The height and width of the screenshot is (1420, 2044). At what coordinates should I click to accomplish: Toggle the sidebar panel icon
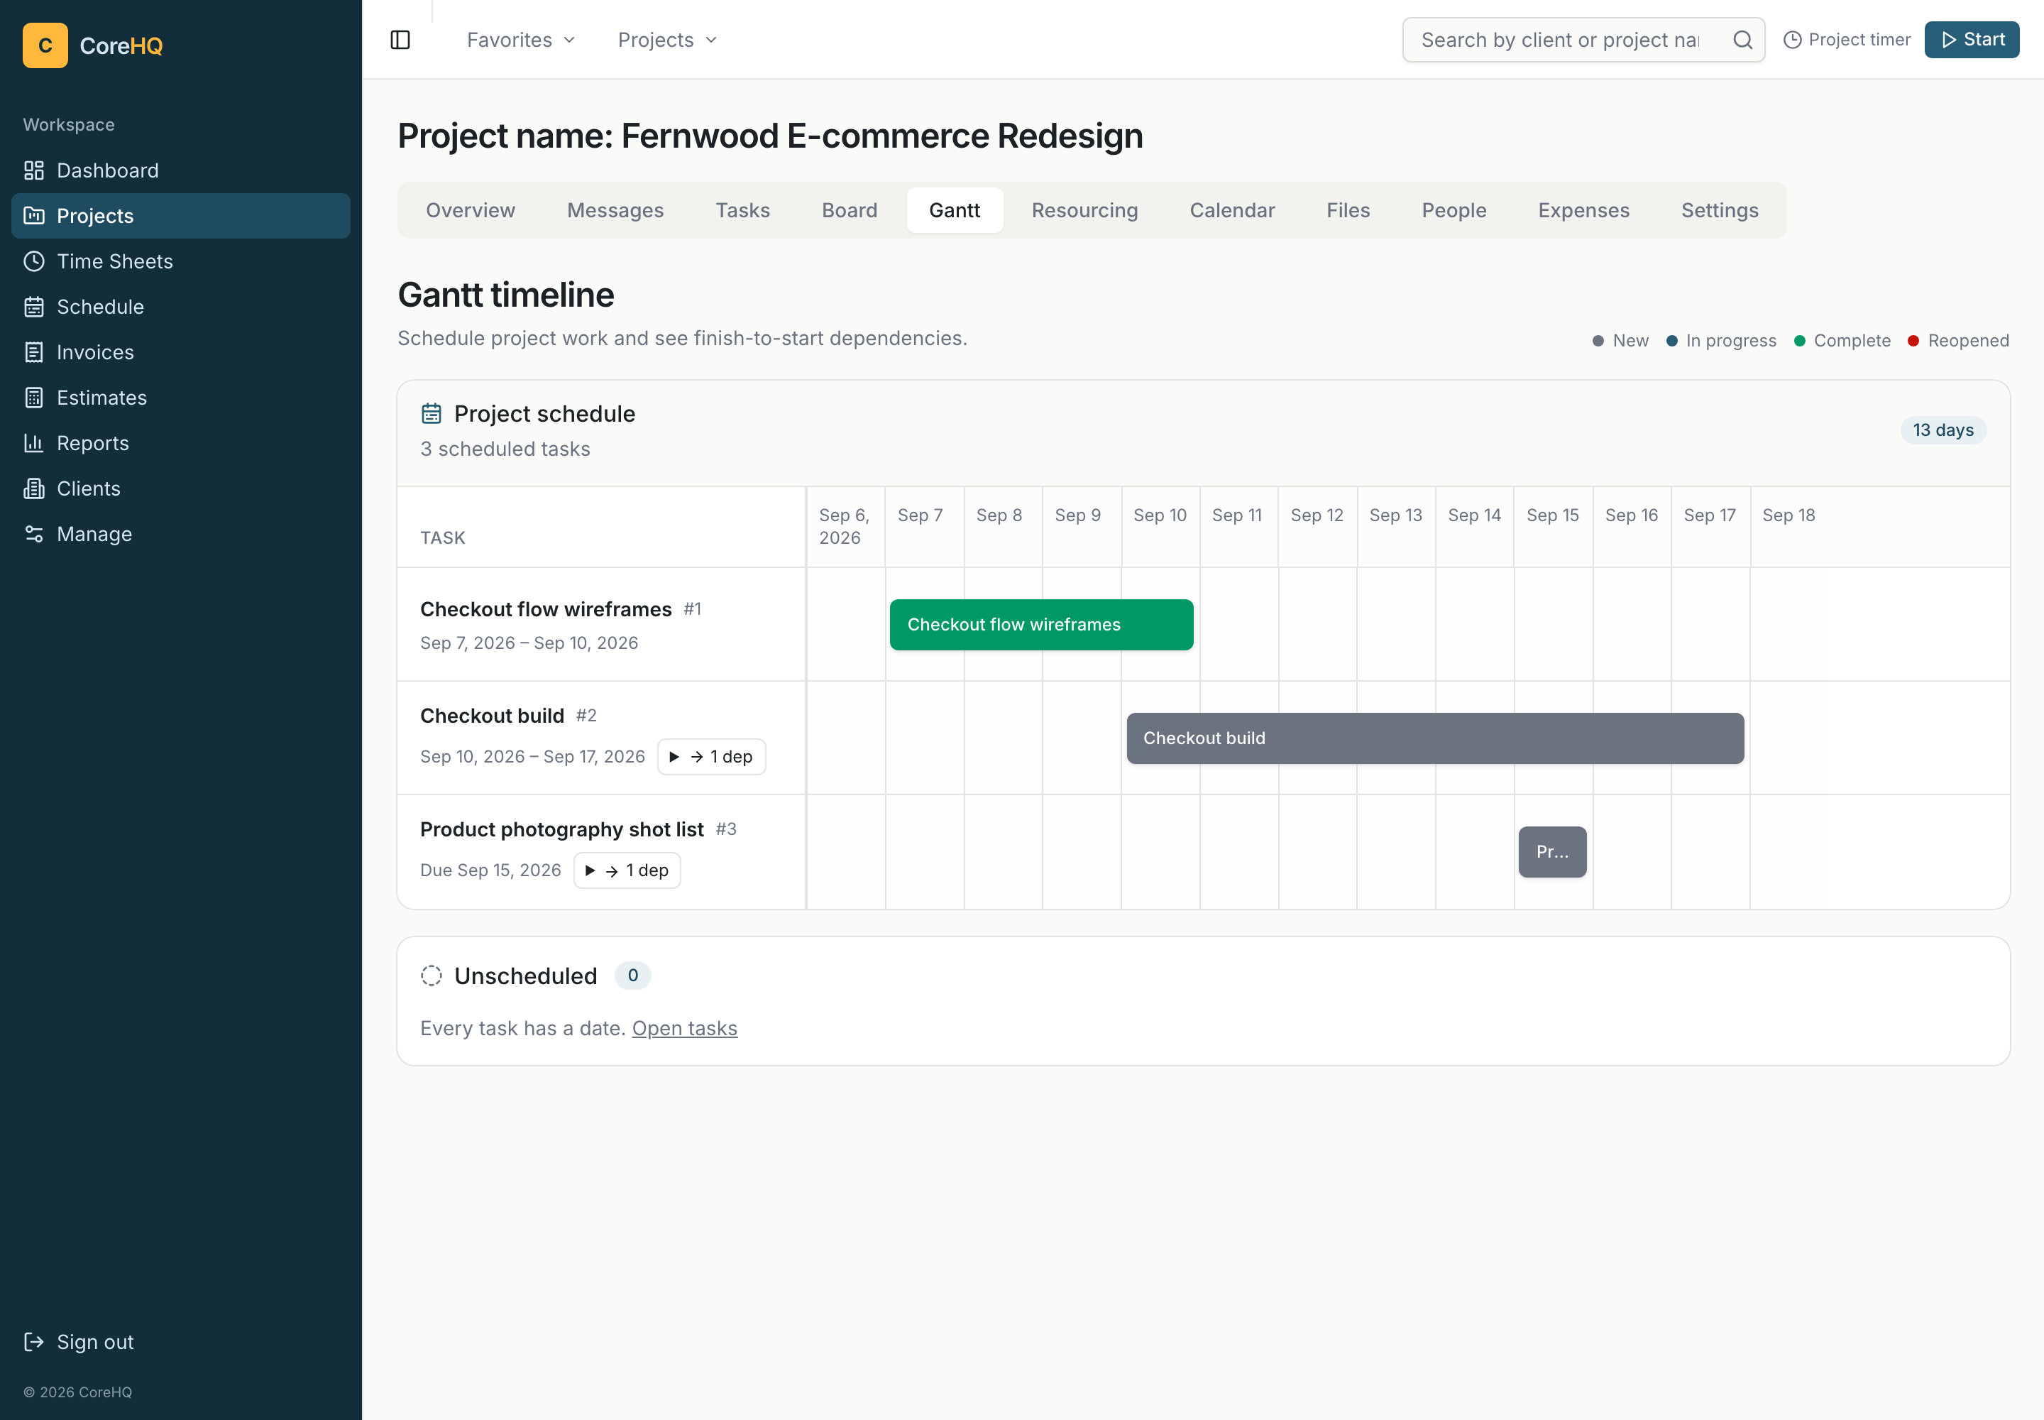[x=400, y=40]
